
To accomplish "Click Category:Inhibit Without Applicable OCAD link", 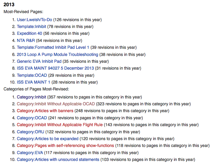I will click(56, 104).
